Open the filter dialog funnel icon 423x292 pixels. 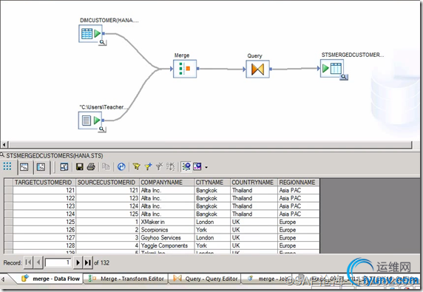(x=137, y=167)
